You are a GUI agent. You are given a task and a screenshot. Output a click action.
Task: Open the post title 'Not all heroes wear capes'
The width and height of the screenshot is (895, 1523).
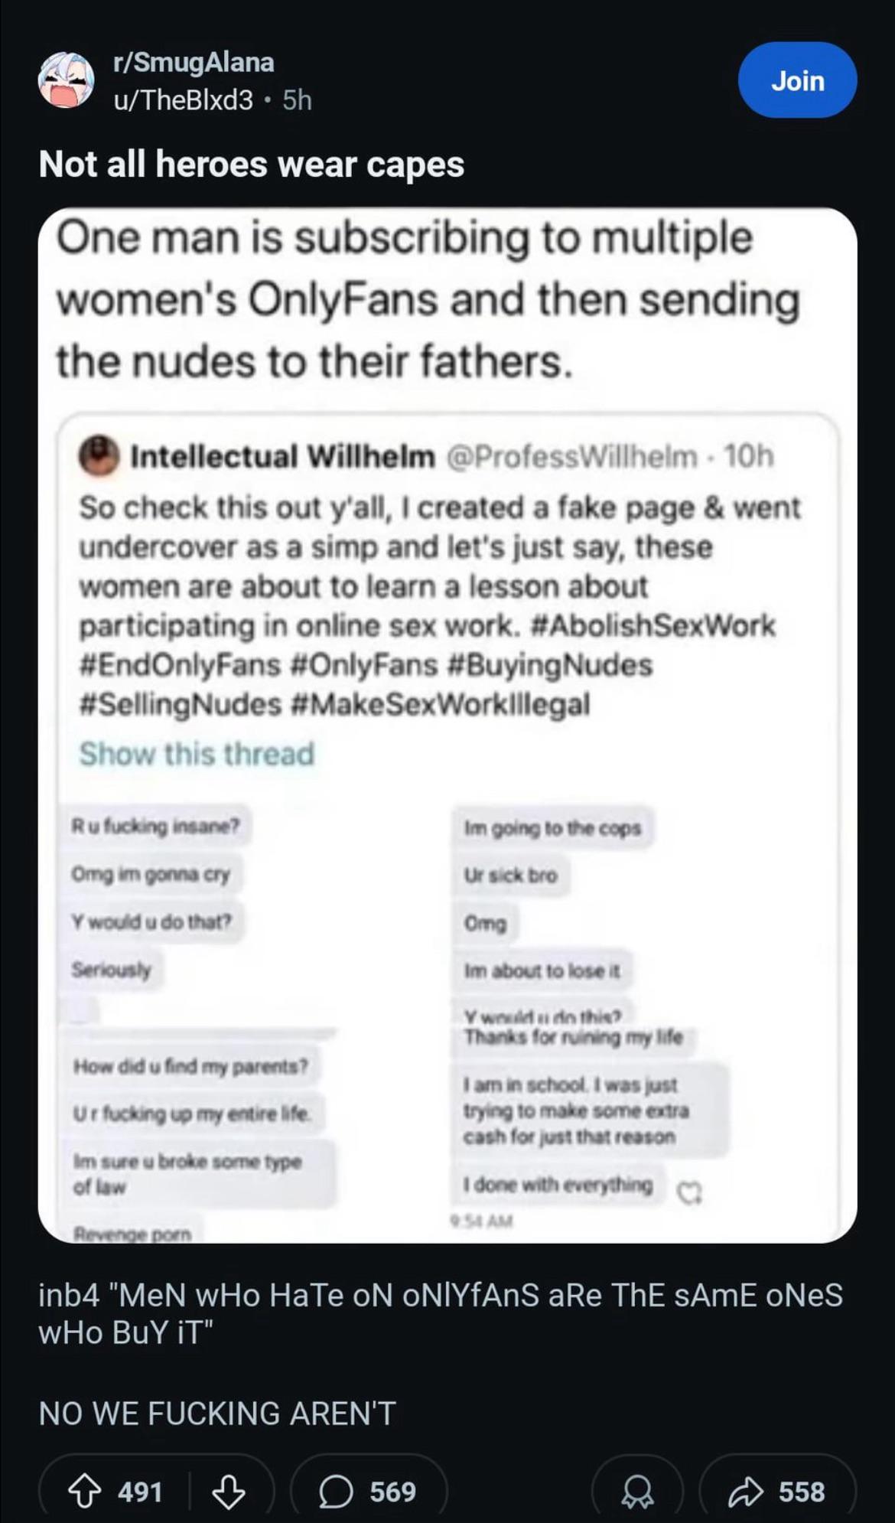coord(252,164)
